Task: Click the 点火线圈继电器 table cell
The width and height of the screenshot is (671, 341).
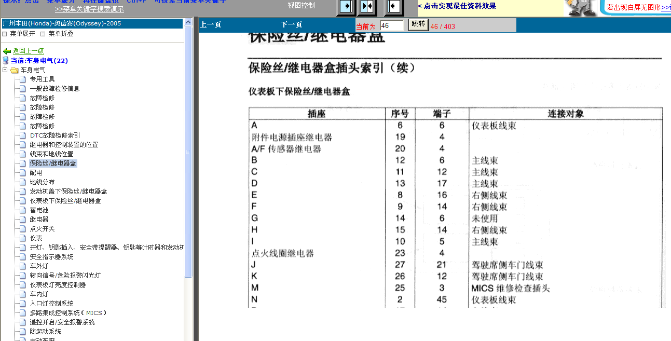Action: tap(283, 253)
